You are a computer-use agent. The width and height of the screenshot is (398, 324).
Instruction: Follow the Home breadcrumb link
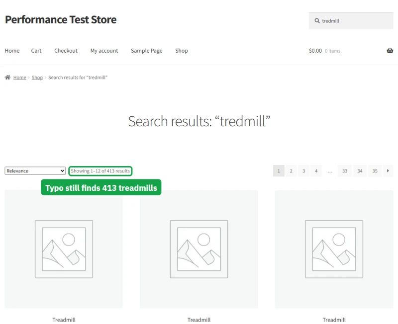click(x=19, y=78)
